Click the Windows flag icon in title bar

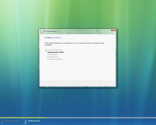[x=45, y=31]
